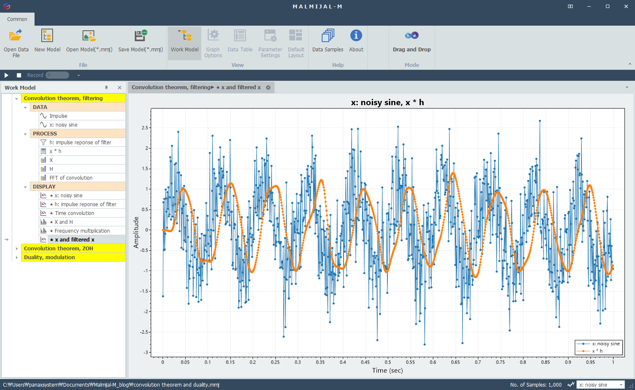Open the document tab list dropdown arrow

pyautogui.click(x=627, y=88)
